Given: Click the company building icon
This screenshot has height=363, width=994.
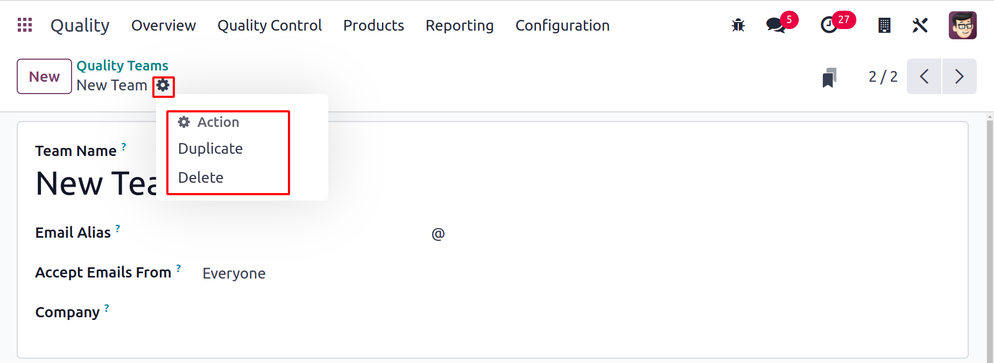Looking at the screenshot, I should (884, 25).
